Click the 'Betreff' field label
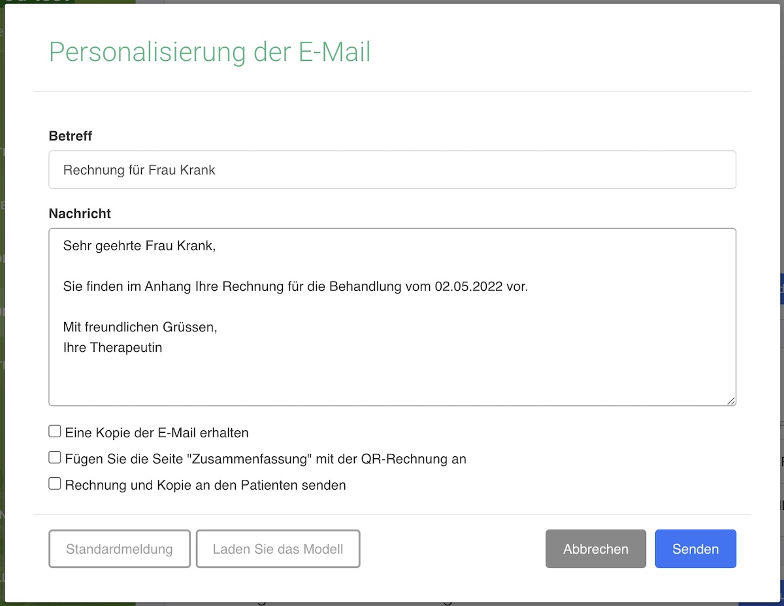This screenshot has width=784, height=606. pyautogui.click(x=71, y=136)
